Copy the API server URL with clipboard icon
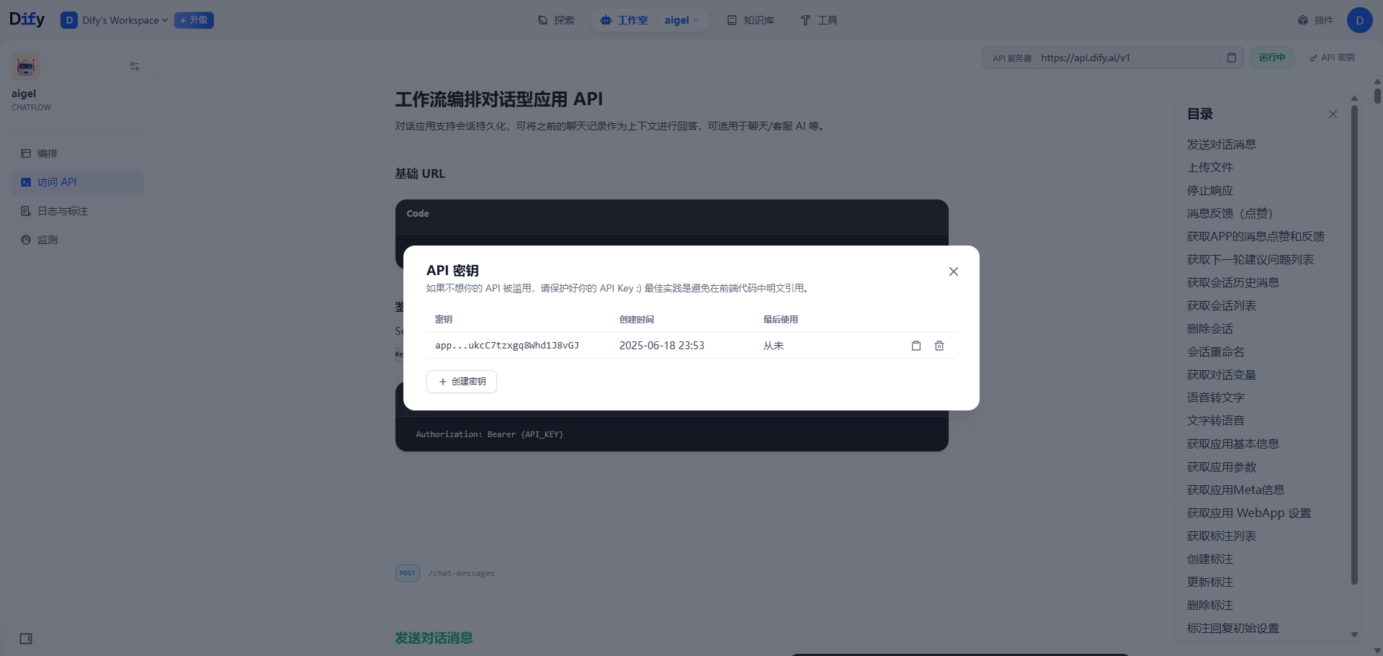 click(x=1232, y=58)
